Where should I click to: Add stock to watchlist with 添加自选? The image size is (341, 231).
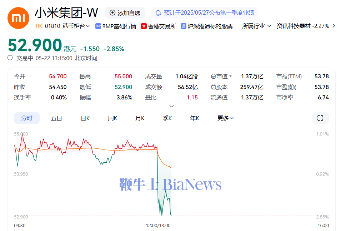(x=125, y=13)
